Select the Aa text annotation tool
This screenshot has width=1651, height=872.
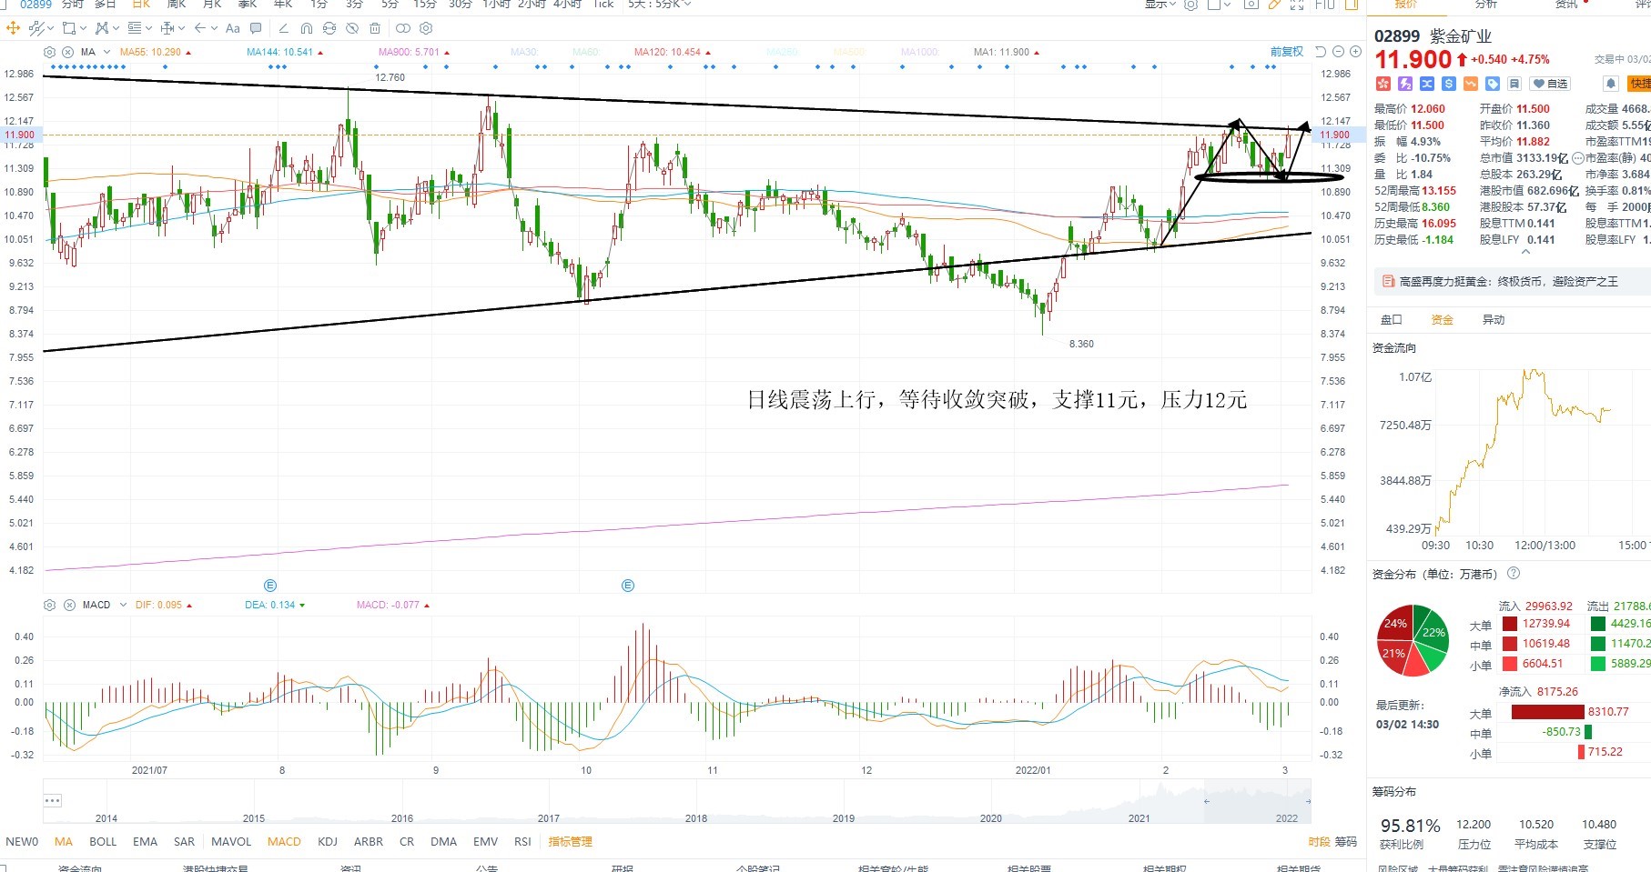click(x=233, y=28)
